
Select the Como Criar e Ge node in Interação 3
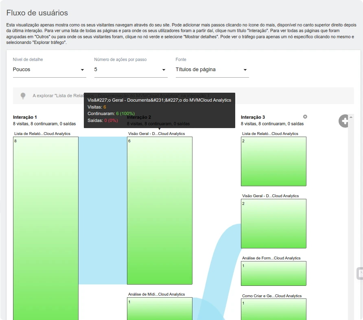click(x=273, y=309)
